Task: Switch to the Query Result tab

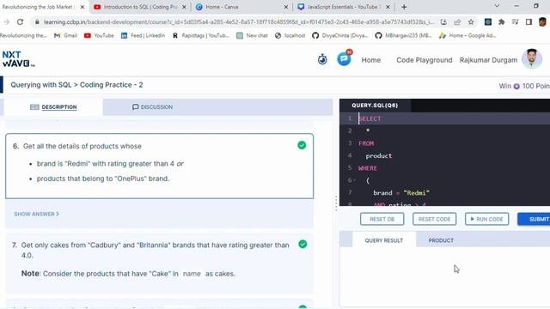Action: [x=384, y=240]
